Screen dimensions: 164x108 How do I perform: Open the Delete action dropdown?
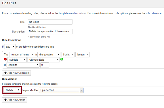coord(12,90)
